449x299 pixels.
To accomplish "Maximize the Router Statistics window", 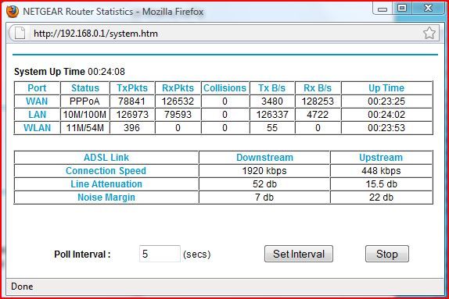I will click(402, 9).
